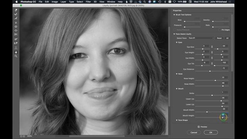Click the right Eye Tilt value field
This screenshot has width=247, height=139.
225,63
